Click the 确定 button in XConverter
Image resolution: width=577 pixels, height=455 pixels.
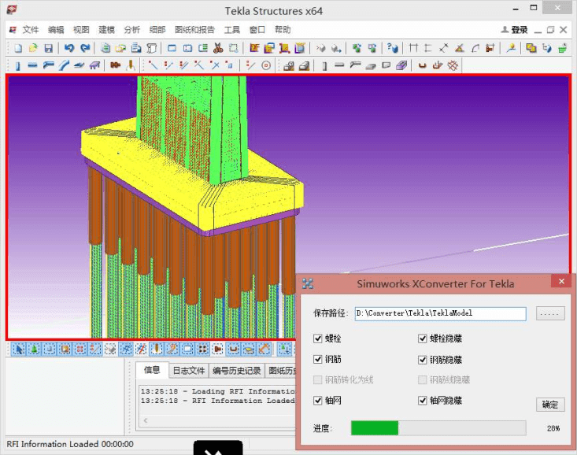[550, 405]
